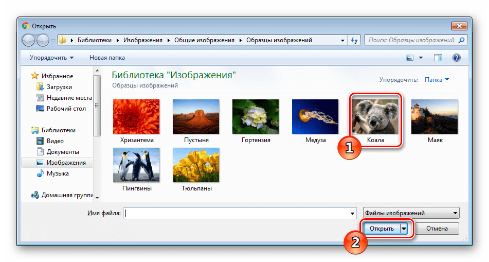Expand the address bar history dropdown
489x262 pixels.
[x=342, y=40]
